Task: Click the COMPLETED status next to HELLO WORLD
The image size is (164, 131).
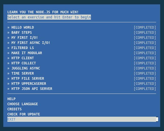Action: tap(145, 27)
